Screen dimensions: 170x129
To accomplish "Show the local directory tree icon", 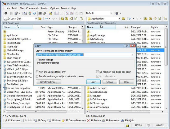I will (x=82, y=19).
